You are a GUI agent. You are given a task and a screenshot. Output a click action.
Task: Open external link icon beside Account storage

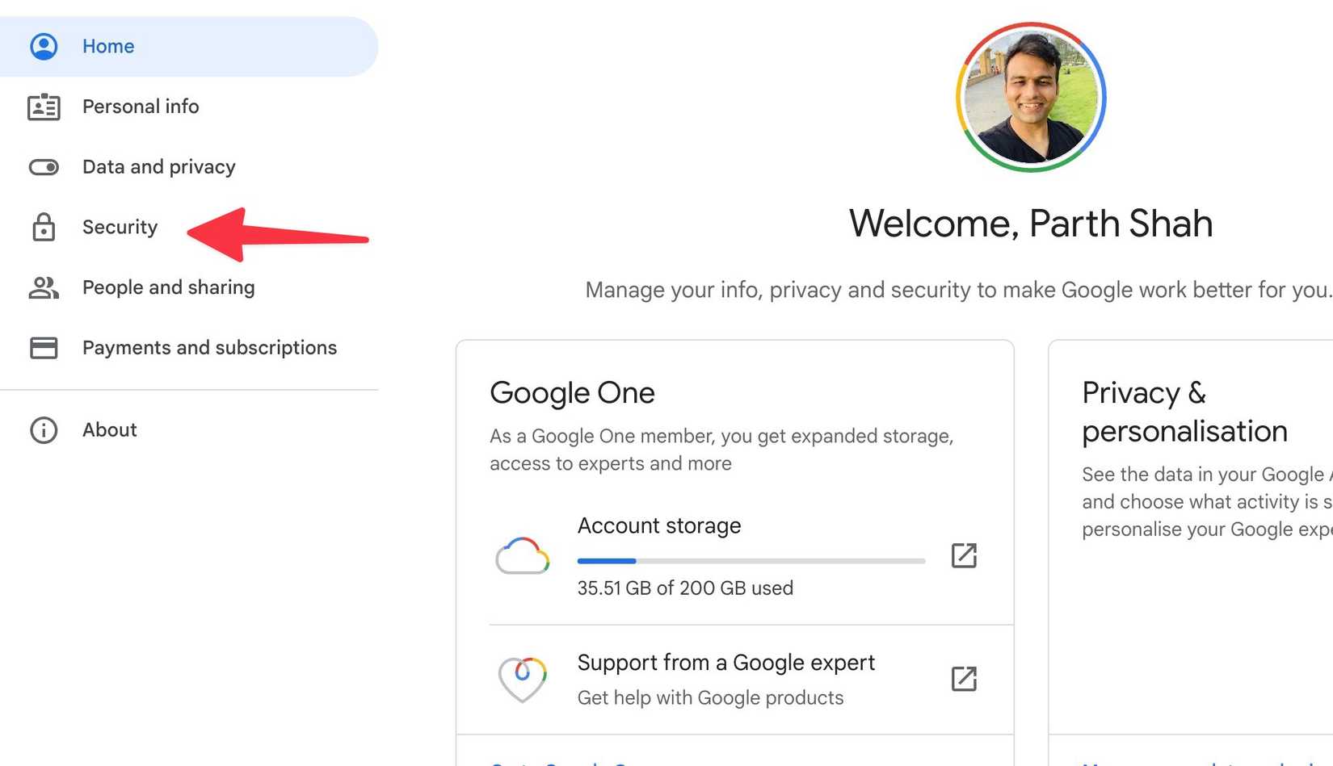pos(964,555)
